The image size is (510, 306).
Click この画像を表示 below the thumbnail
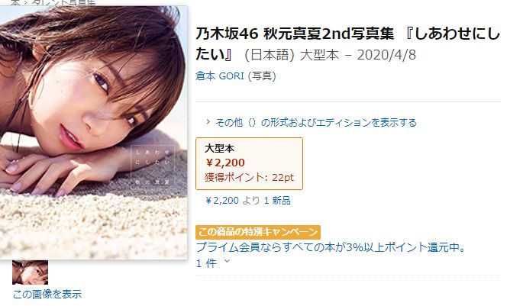point(47,295)
